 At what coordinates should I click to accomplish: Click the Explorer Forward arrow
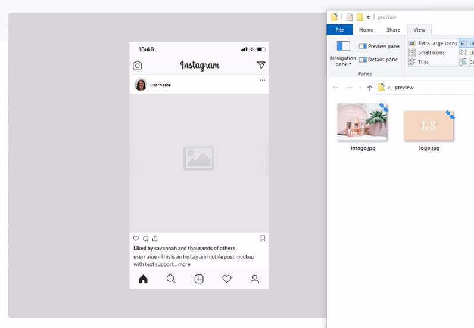349,88
